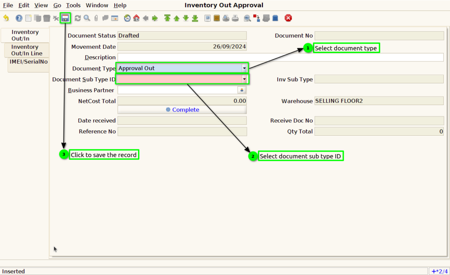Create a new record with the blank page icon

28,18
